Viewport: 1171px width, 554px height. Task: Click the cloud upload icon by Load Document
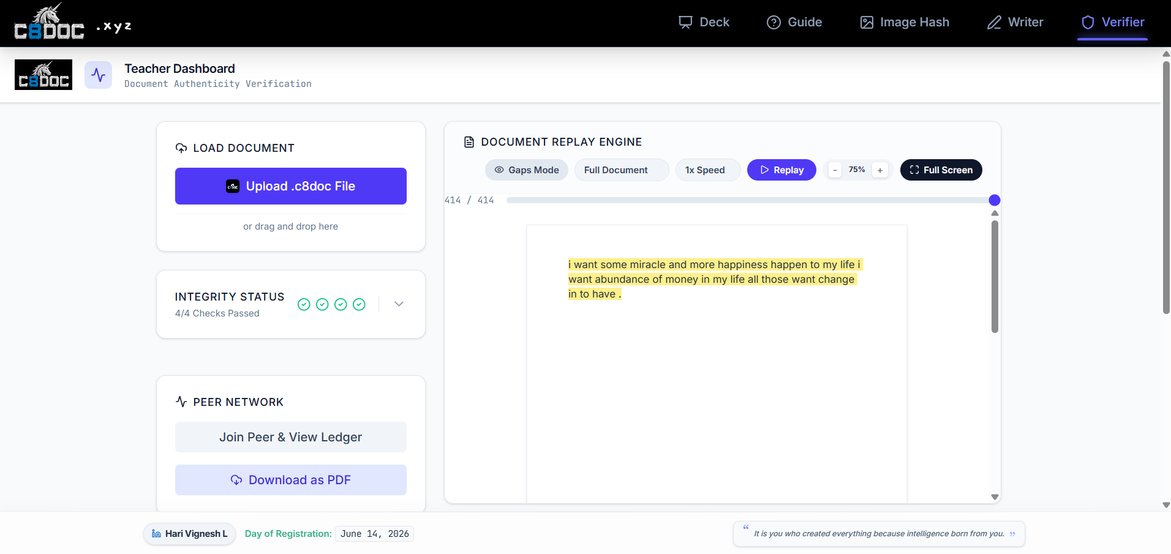coord(181,148)
